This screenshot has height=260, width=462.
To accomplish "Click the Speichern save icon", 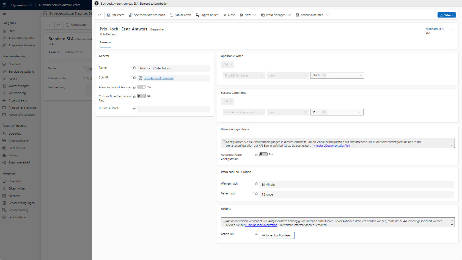I will pyautogui.click(x=109, y=15).
